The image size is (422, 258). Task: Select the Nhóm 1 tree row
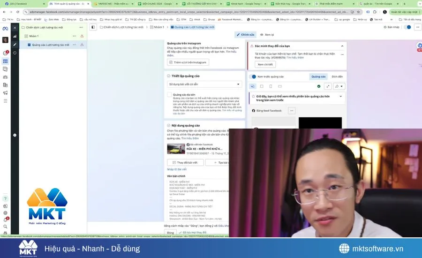point(53,36)
